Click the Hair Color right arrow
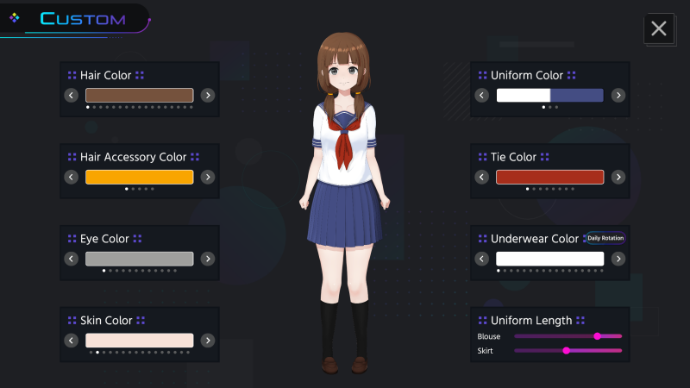The height and width of the screenshot is (388, 690). pyautogui.click(x=208, y=95)
